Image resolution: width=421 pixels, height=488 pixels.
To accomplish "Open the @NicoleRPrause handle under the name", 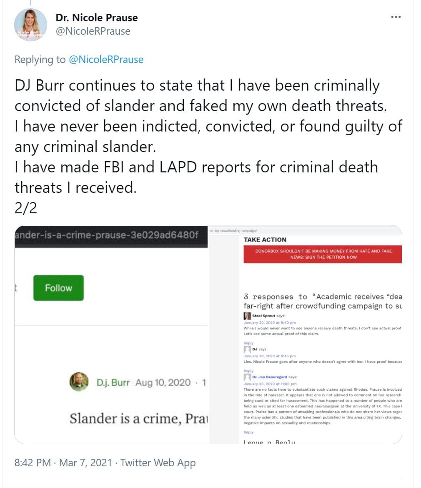I will [93, 31].
